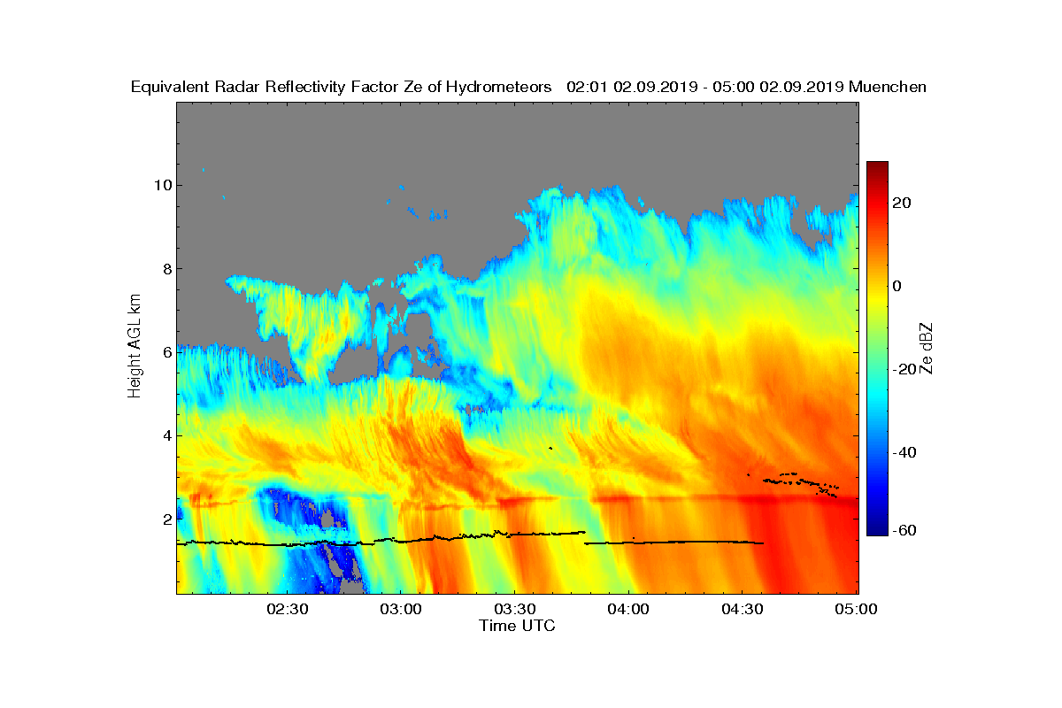Click colorbar tick label -20

pyautogui.click(x=905, y=369)
